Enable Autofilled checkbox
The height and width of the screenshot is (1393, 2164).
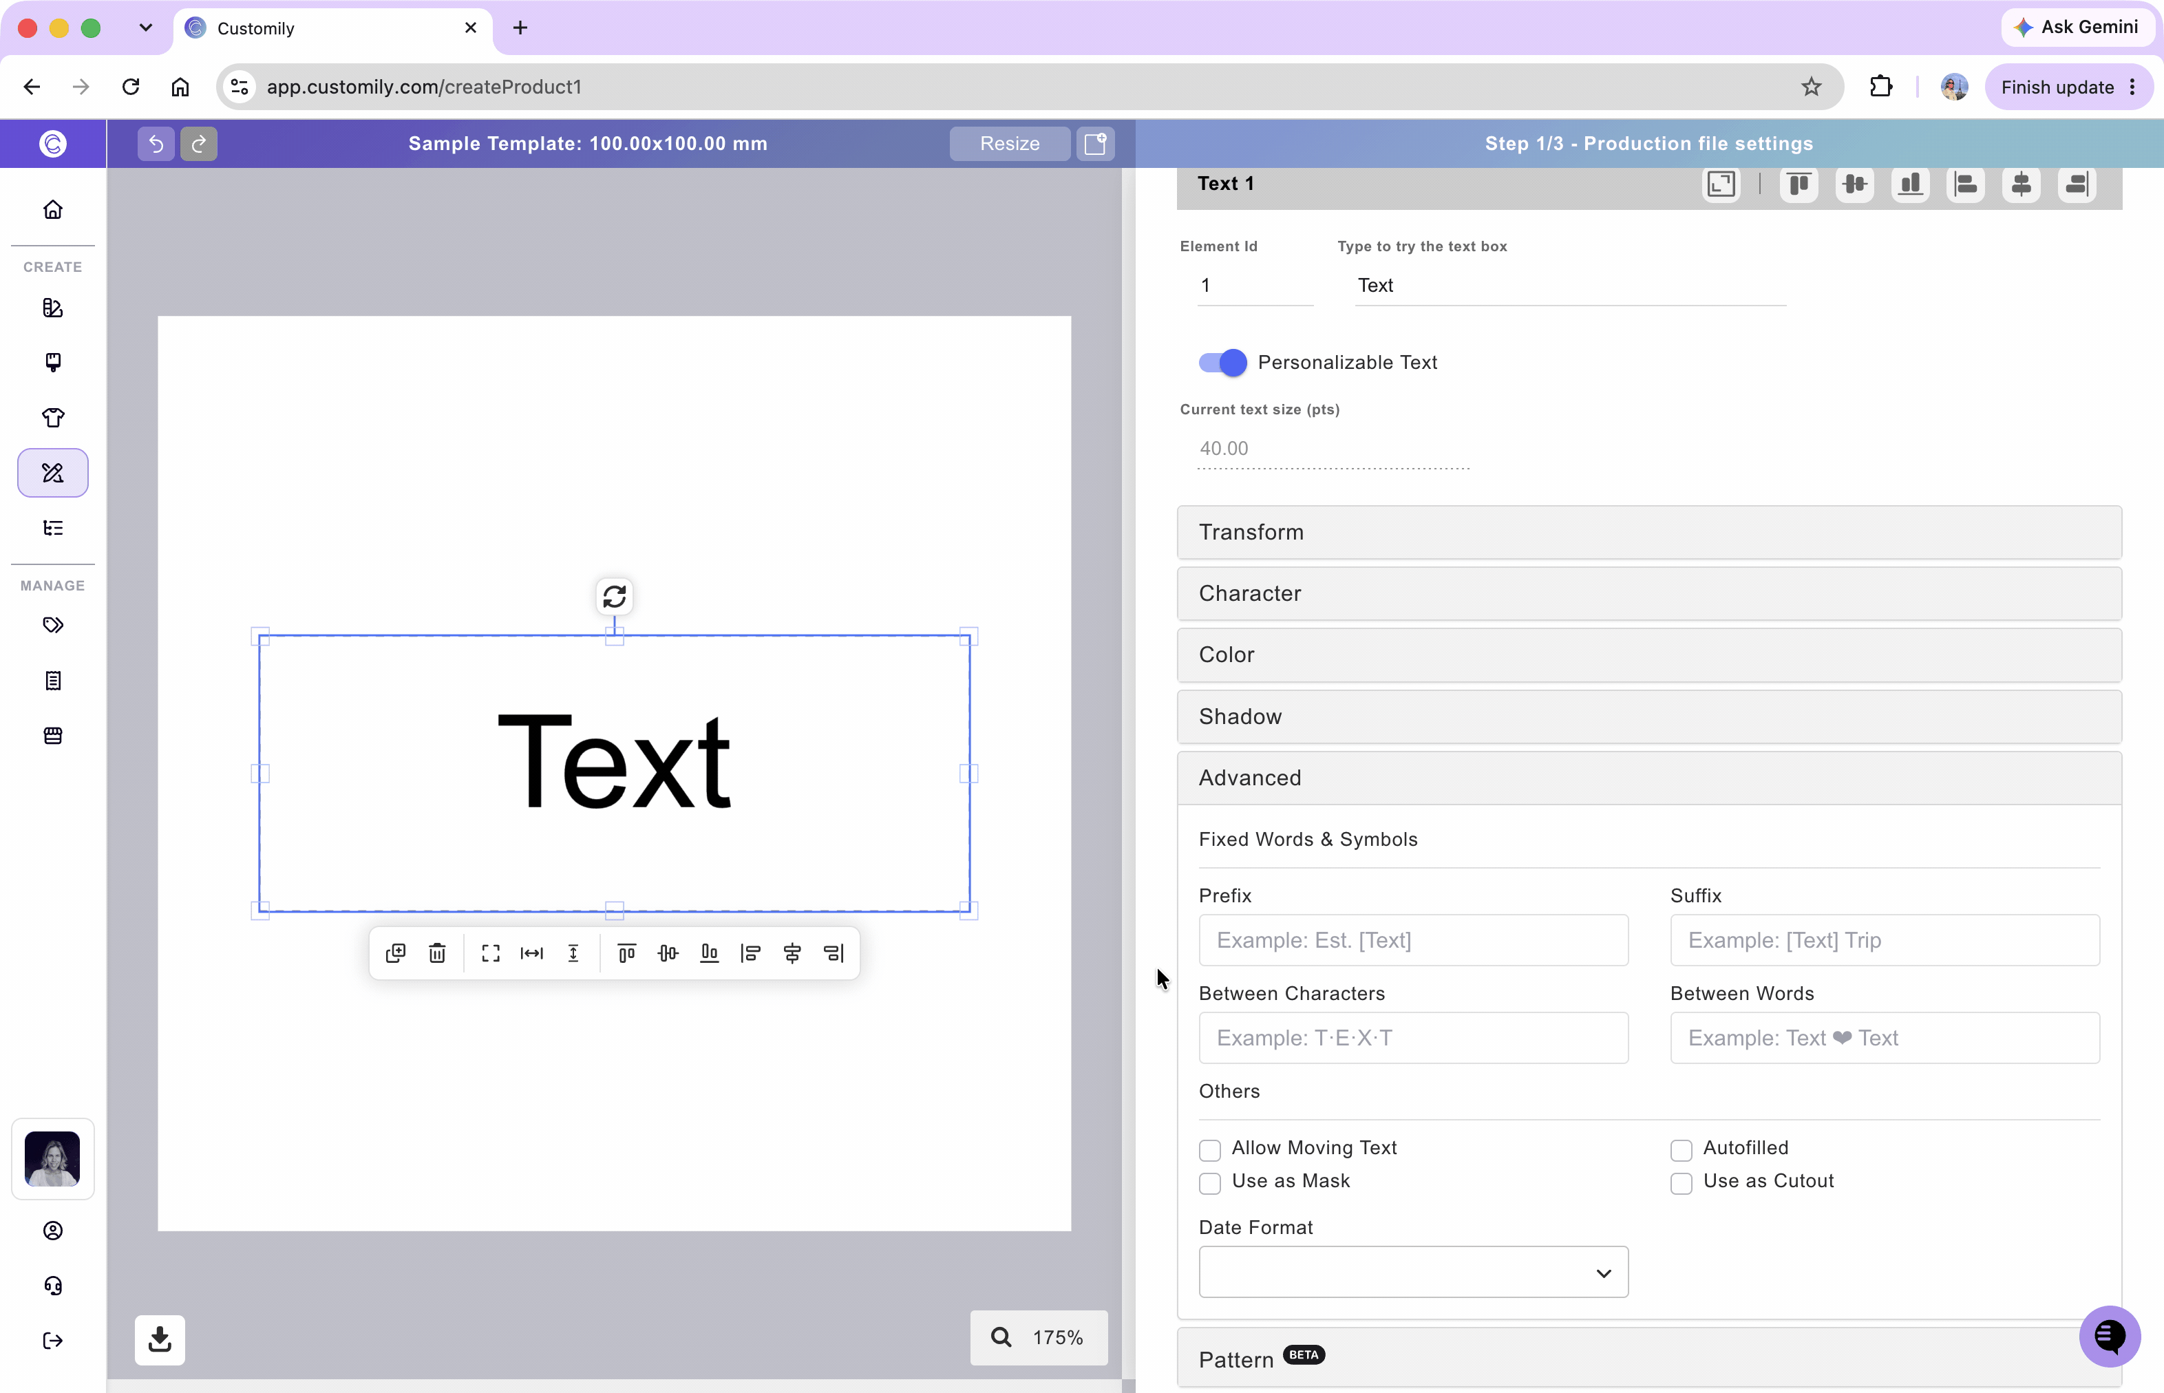(1681, 1149)
